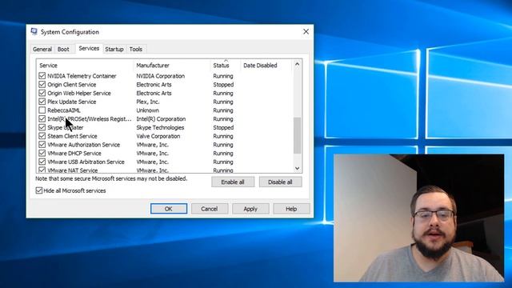Screen dimensions: 512x288
Task: Uncheck VMware Authorization Service
Action: (42, 145)
